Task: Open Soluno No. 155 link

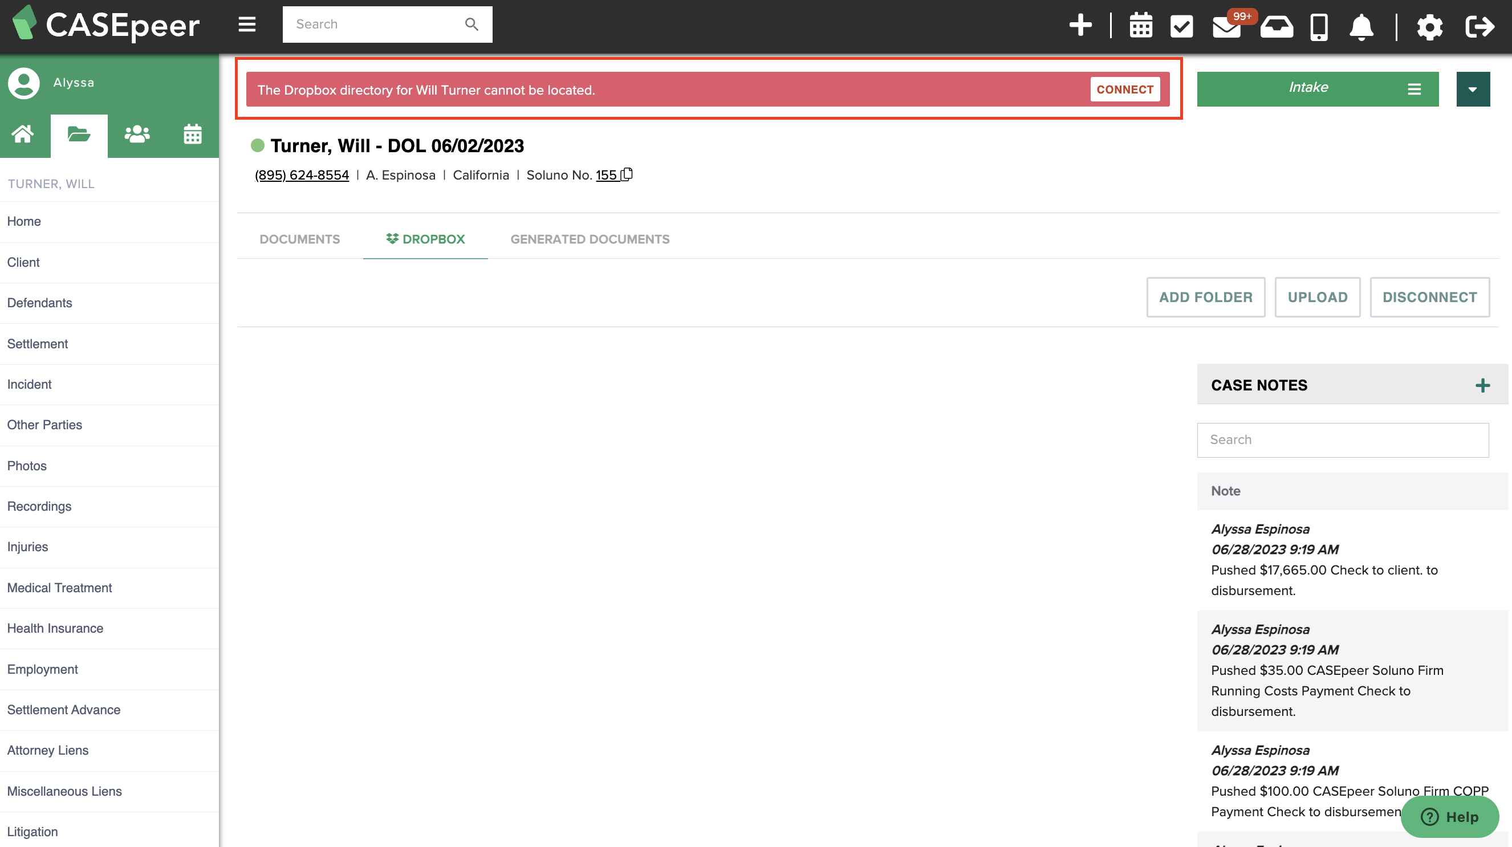Action: [606, 175]
